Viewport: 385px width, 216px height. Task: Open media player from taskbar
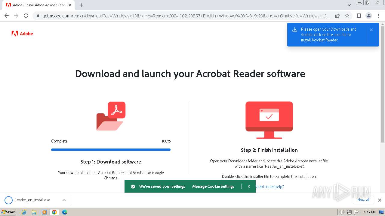[x=44, y=212]
